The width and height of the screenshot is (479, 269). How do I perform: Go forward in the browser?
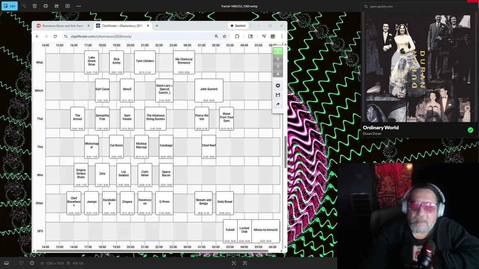pyautogui.click(x=46, y=36)
